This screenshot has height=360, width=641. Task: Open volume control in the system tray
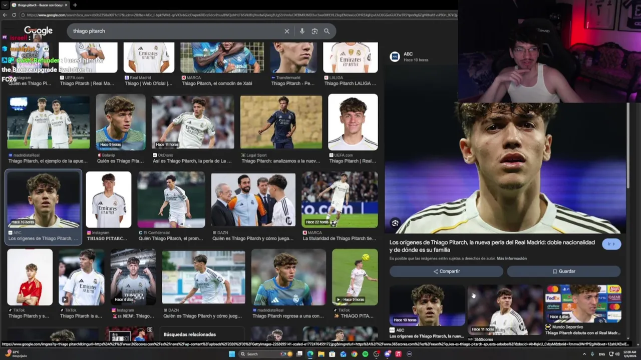(618, 354)
